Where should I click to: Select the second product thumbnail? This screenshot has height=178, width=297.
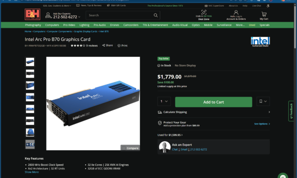point(30,74)
